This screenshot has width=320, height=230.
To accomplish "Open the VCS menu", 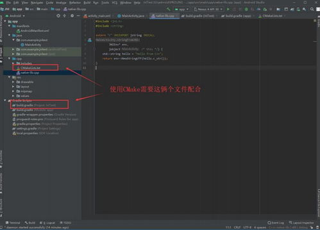I will point(115,3).
